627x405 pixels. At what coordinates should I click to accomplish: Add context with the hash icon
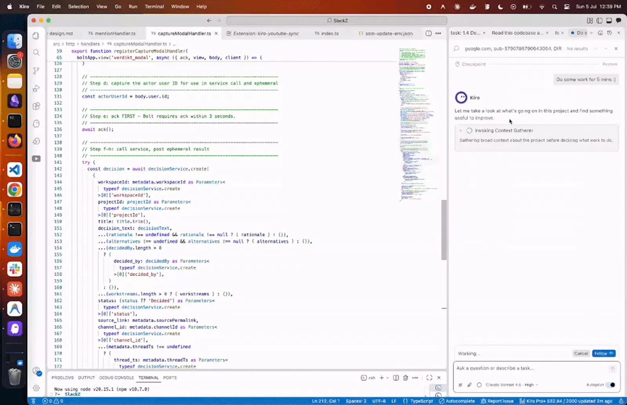point(460,385)
